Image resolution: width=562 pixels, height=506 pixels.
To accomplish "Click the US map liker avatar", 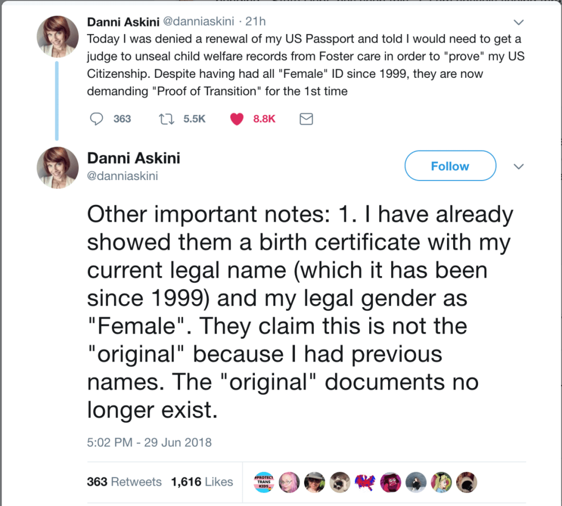I will point(365,482).
